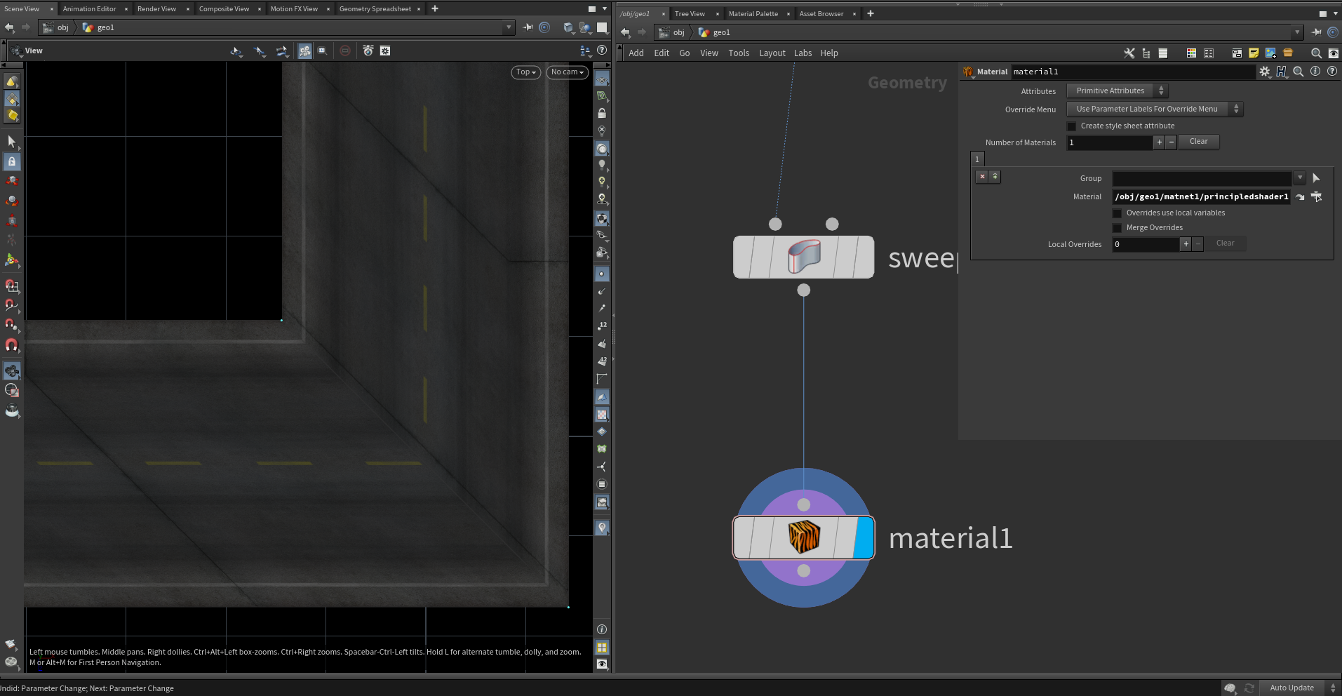
Task: Expand the Top viewport view menu
Action: coord(525,72)
